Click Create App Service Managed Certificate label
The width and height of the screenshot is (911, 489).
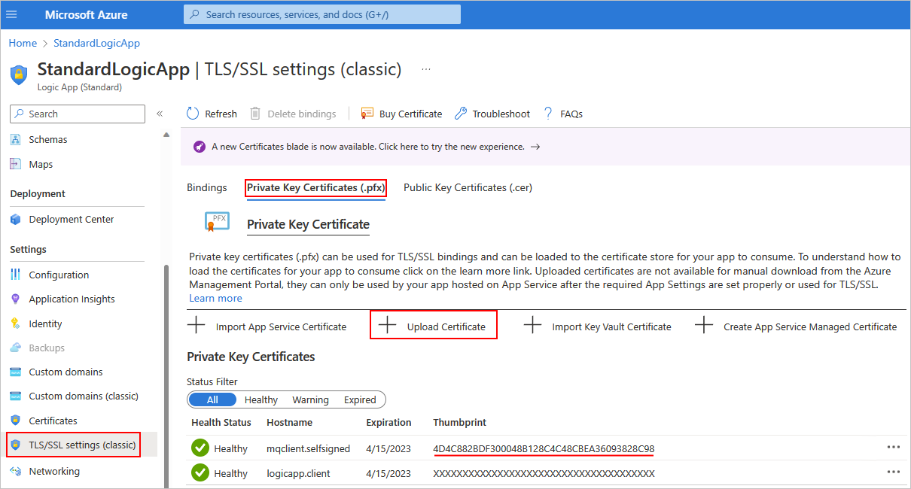(810, 327)
